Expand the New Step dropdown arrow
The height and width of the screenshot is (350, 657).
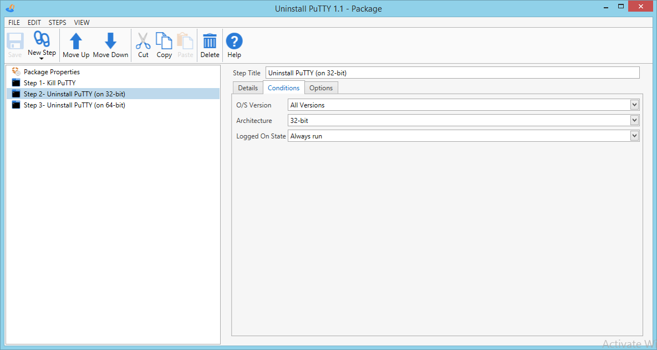pos(42,59)
